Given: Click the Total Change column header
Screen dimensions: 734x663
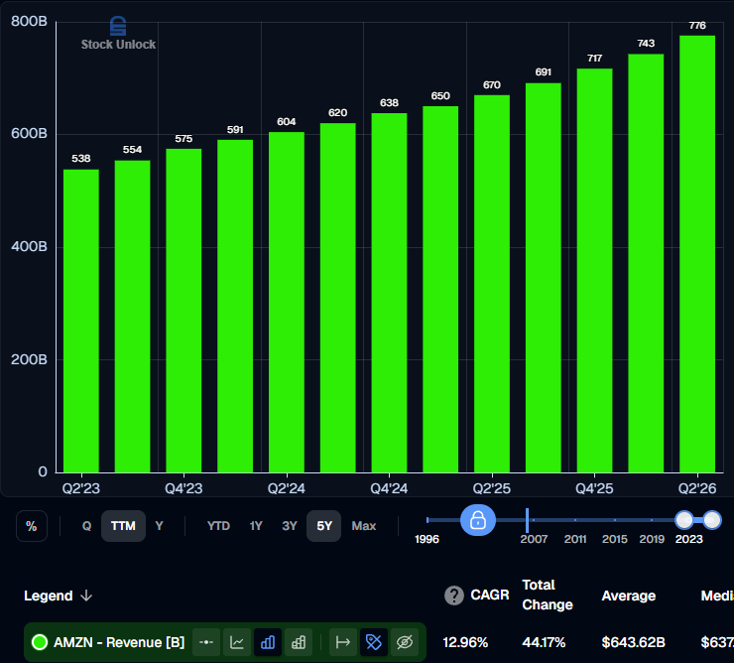Looking at the screenshot, I should [x=548, y=595].
